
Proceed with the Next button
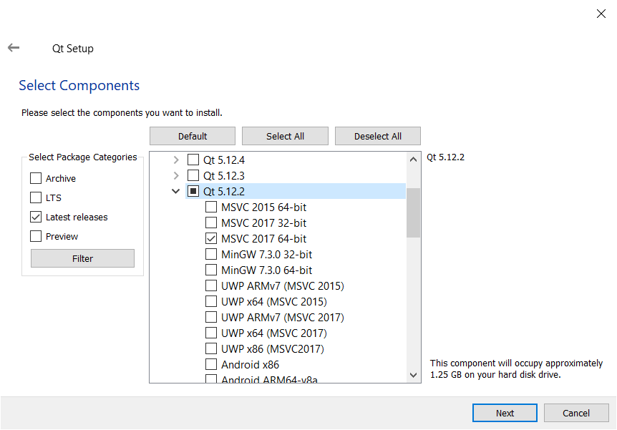point(505,413)
